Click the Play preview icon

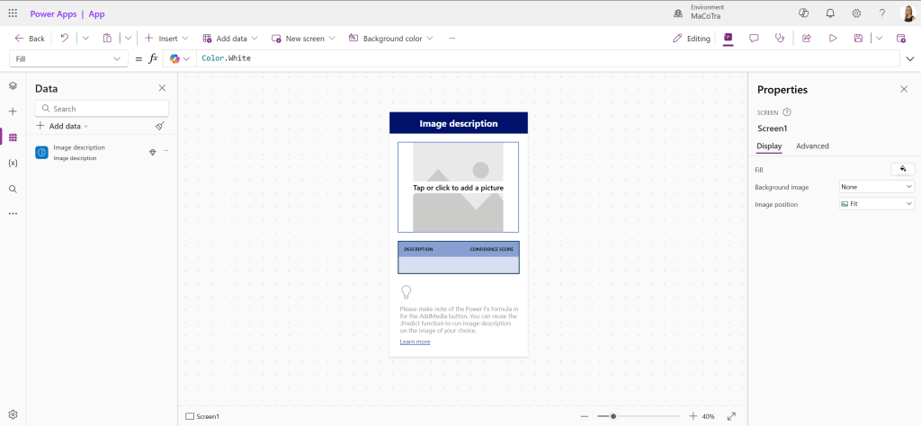pyautogui.click(x=833, y=39)
